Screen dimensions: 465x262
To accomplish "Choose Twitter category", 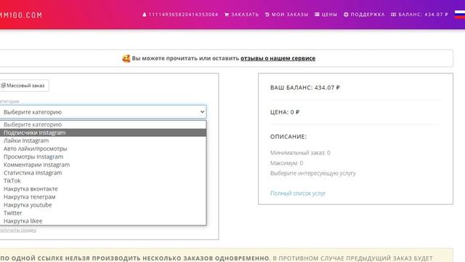I will click(103, 213).
